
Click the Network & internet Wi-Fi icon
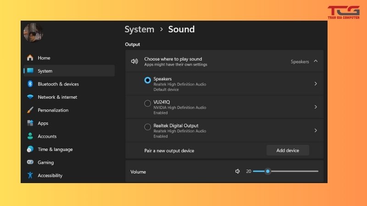pos(30,97)
